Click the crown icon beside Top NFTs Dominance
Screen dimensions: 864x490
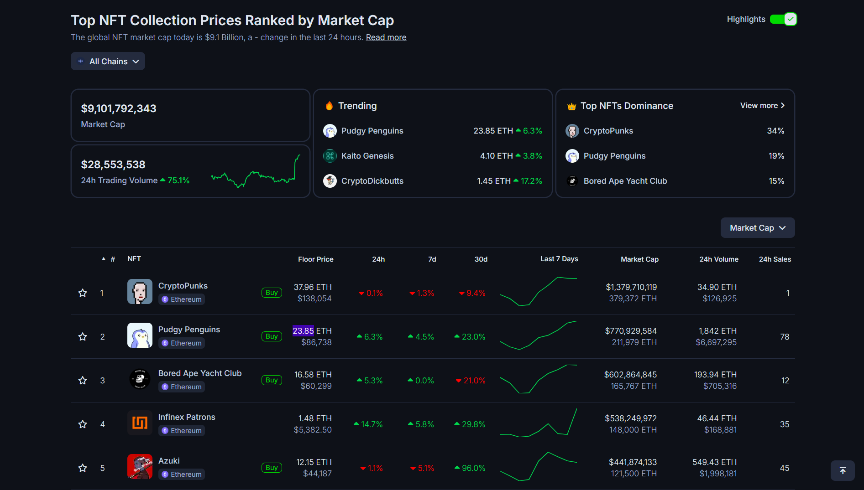(x=571, y=106)
